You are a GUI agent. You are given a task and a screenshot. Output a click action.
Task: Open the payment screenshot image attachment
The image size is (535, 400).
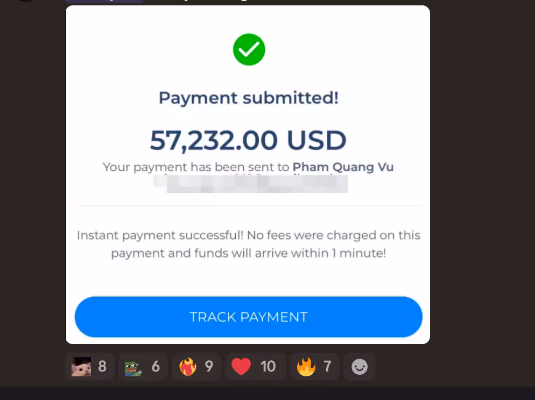click(x=248, y=174)
